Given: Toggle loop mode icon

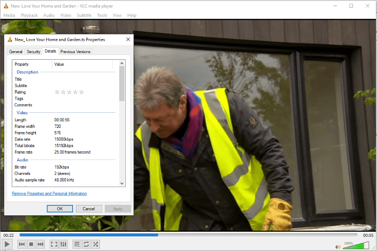Looking at the screenshot, I should pos(86,244).
